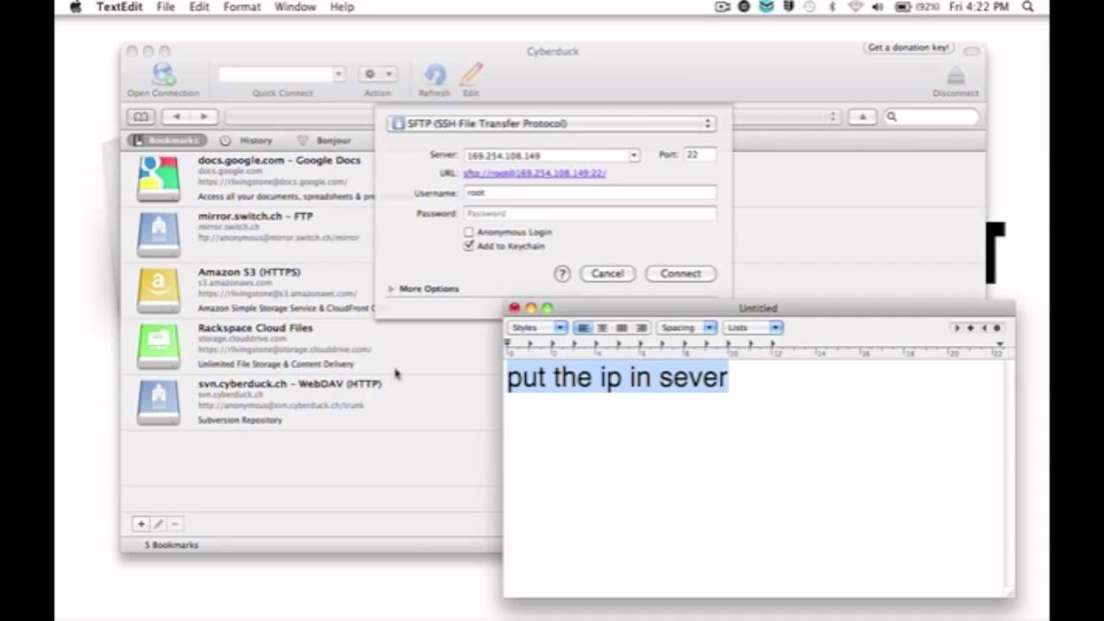
Task: Open the Lists dropdown in TextEdit
Action: 753,328
